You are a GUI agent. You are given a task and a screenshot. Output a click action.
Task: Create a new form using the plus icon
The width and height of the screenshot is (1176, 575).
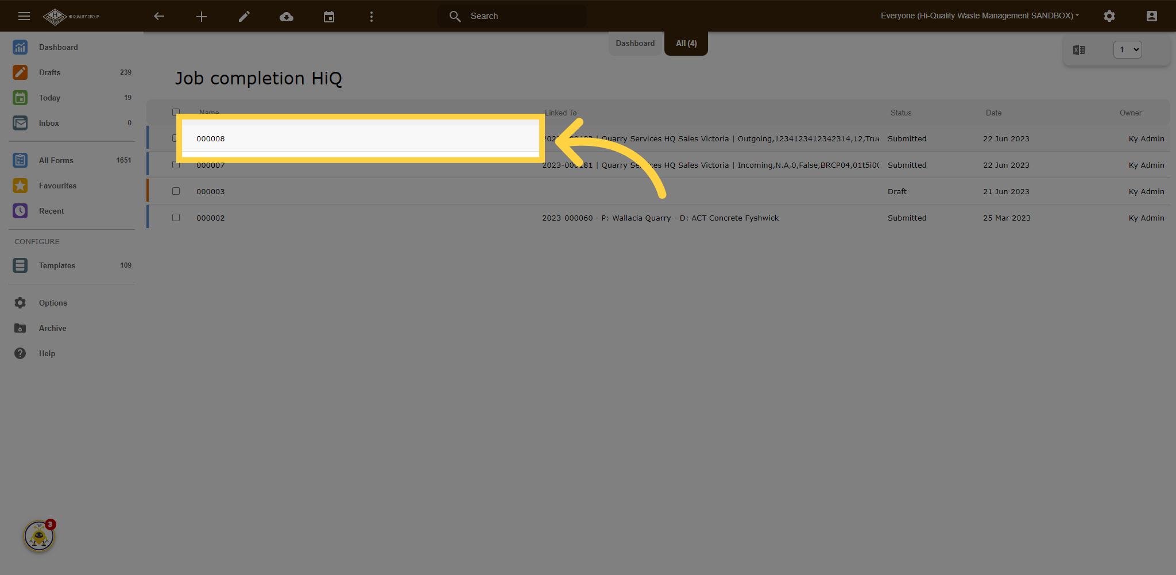[x=202, y=16]
